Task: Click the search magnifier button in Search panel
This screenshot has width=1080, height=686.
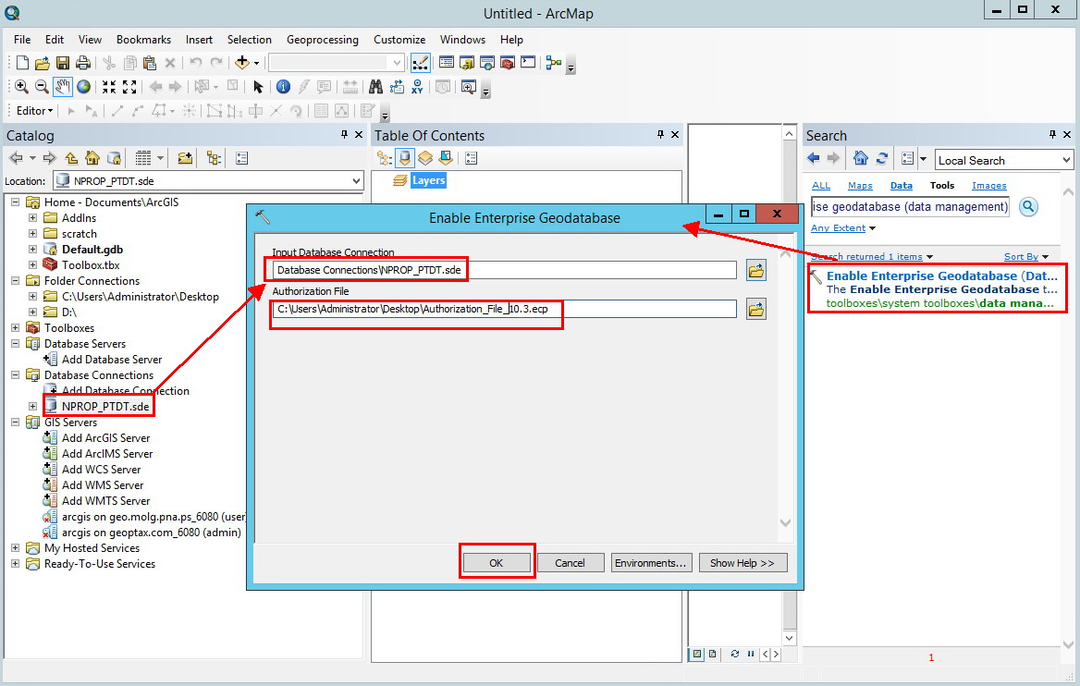Action: tap(1028, 206)
